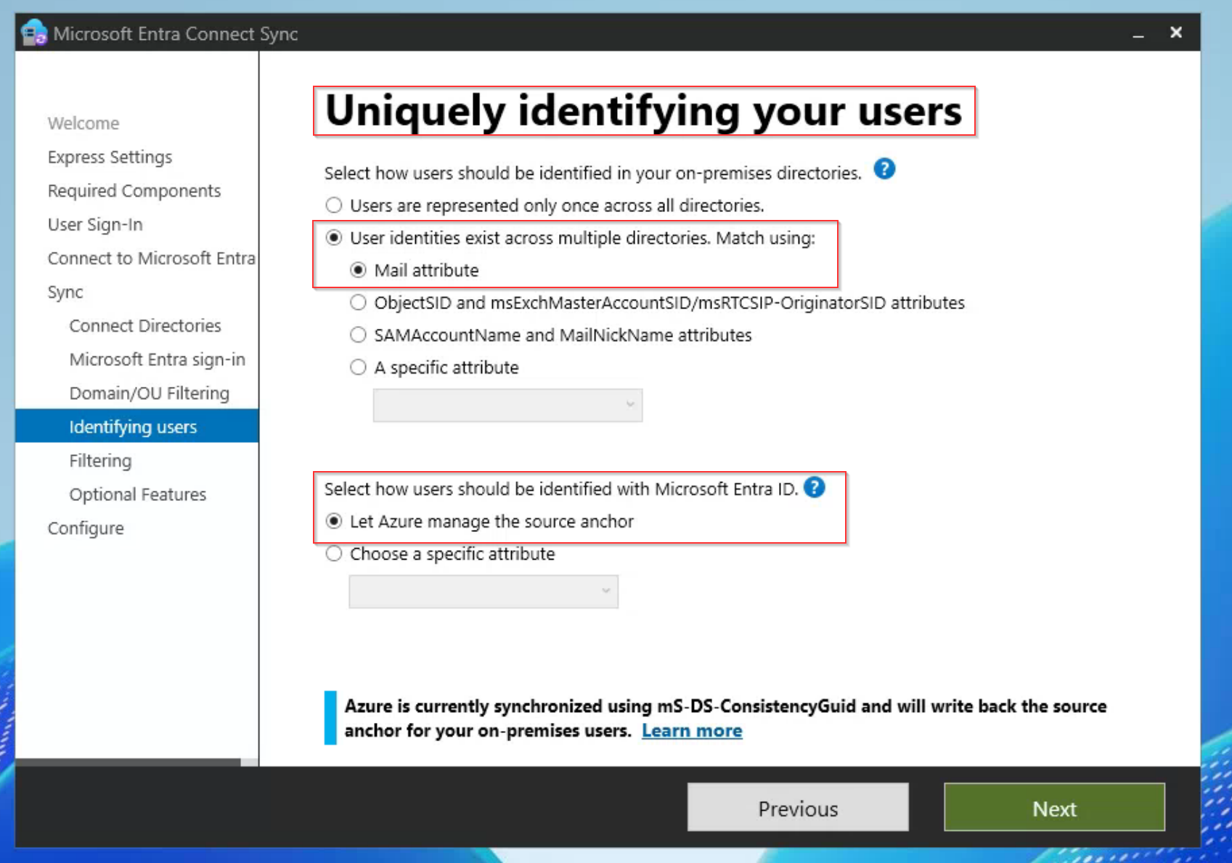The image size is (1232, 863).
Task: Select users represented only once across directories
Action: pyautogui.click(x=333, y=205)
